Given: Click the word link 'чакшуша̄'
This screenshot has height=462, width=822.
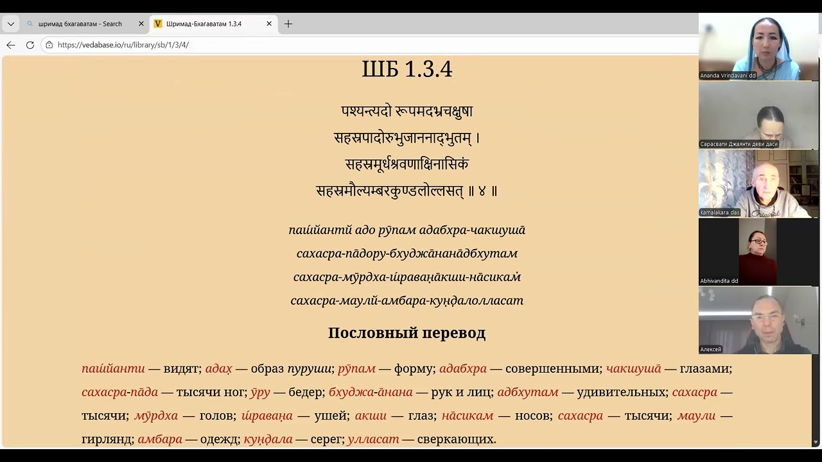Looking at the screenshot, I should click(633, 369).
